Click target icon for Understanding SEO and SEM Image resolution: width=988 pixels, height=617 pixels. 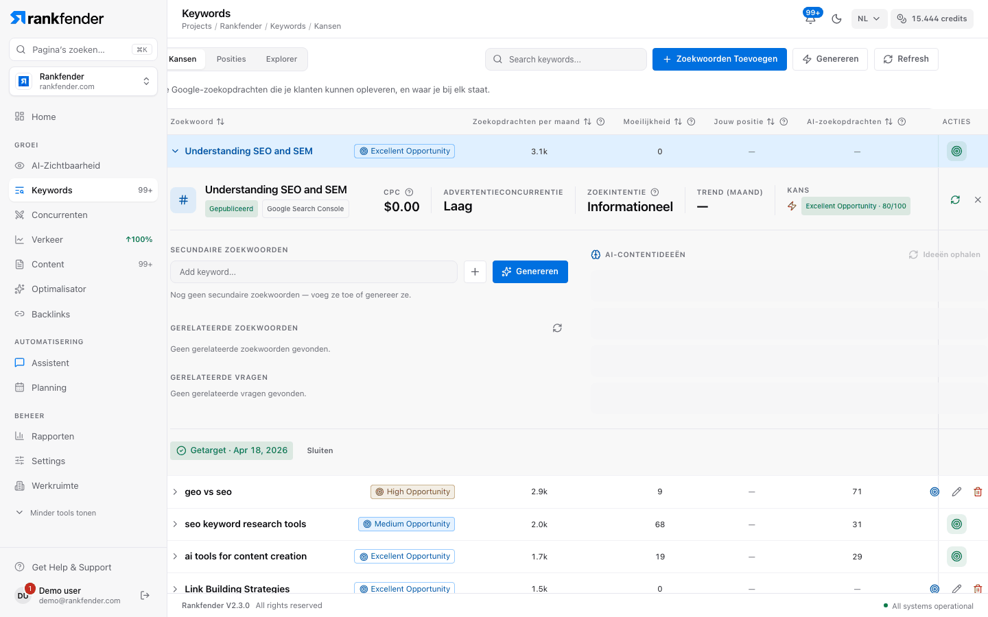[956, 152]
